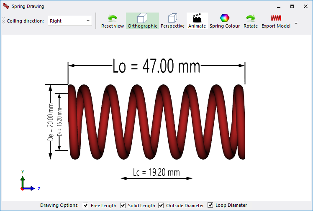
Task: Toggle the Loop Diameter checkbox
Action: pos(210,205)
